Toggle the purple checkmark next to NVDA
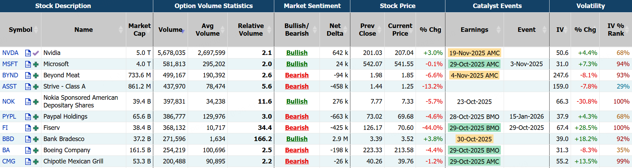 tap(36, 53)
